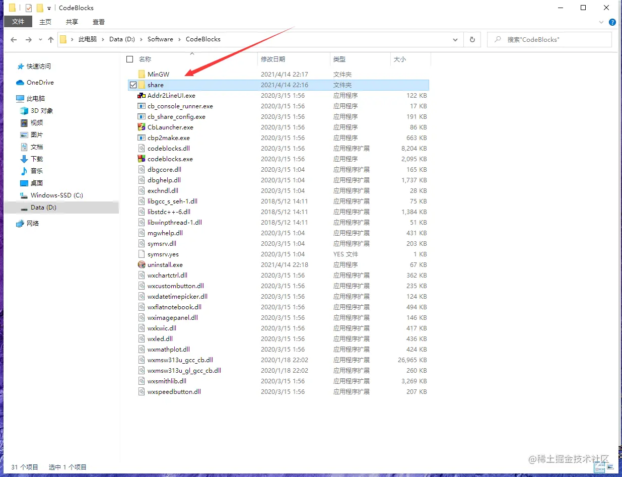Select 此电脑 in the navigation pane
The height and width of the screenshot is (477, 622).
coord(30,99)
